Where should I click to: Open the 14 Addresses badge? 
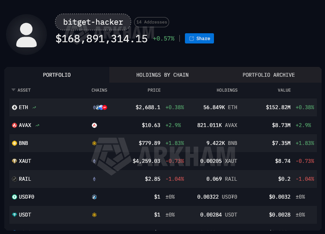(152, 22)
